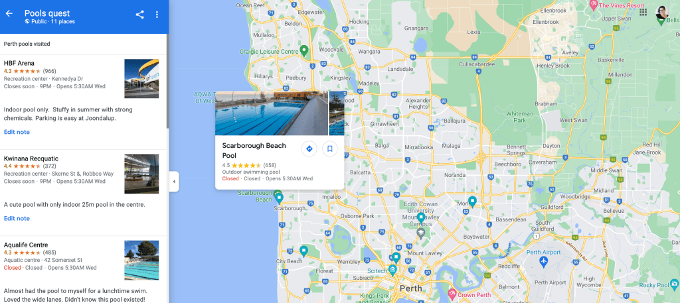Collapse the side panel with arrow tab
The image size is (680, 303).
(x=174, y=182)
